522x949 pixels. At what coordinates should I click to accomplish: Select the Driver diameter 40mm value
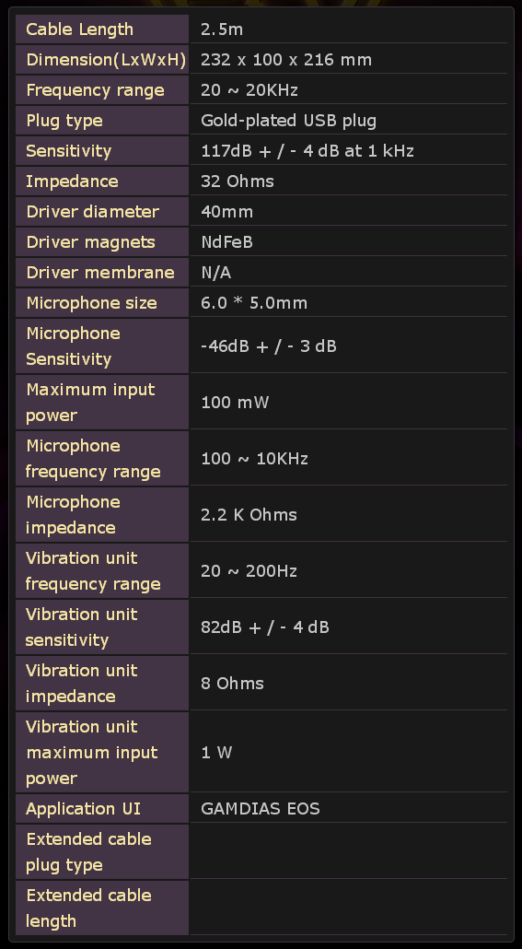pyautogui.click(x=226, y=211)
